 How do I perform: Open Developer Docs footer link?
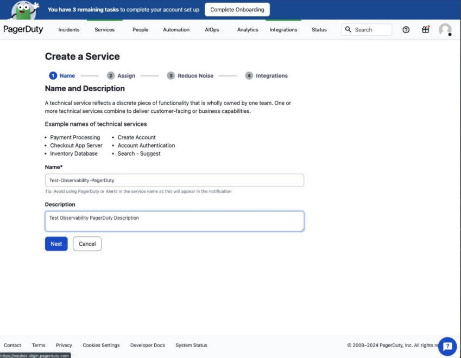click(148, 345)
